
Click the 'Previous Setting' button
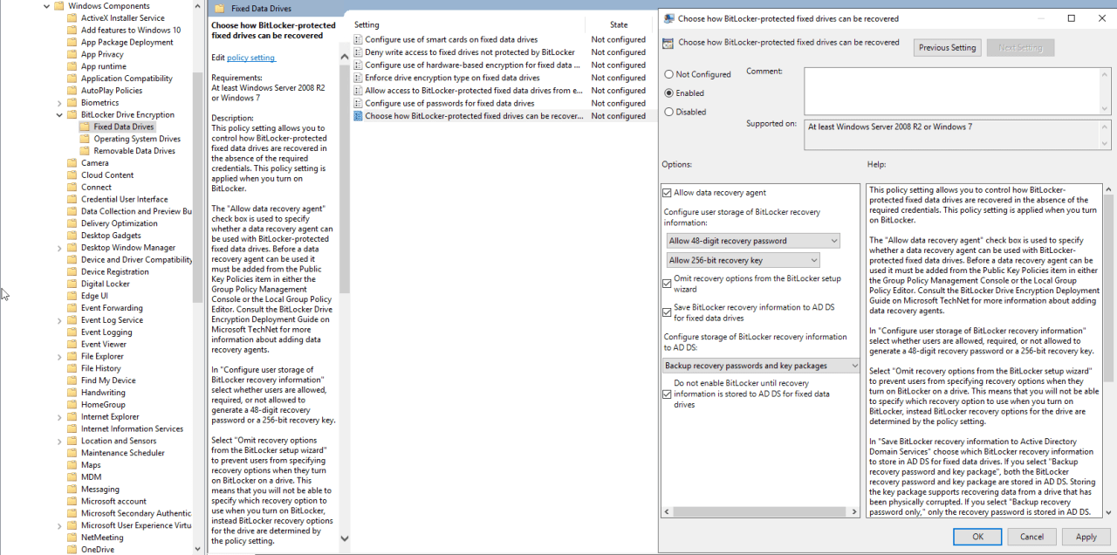(x=947, y=47)
